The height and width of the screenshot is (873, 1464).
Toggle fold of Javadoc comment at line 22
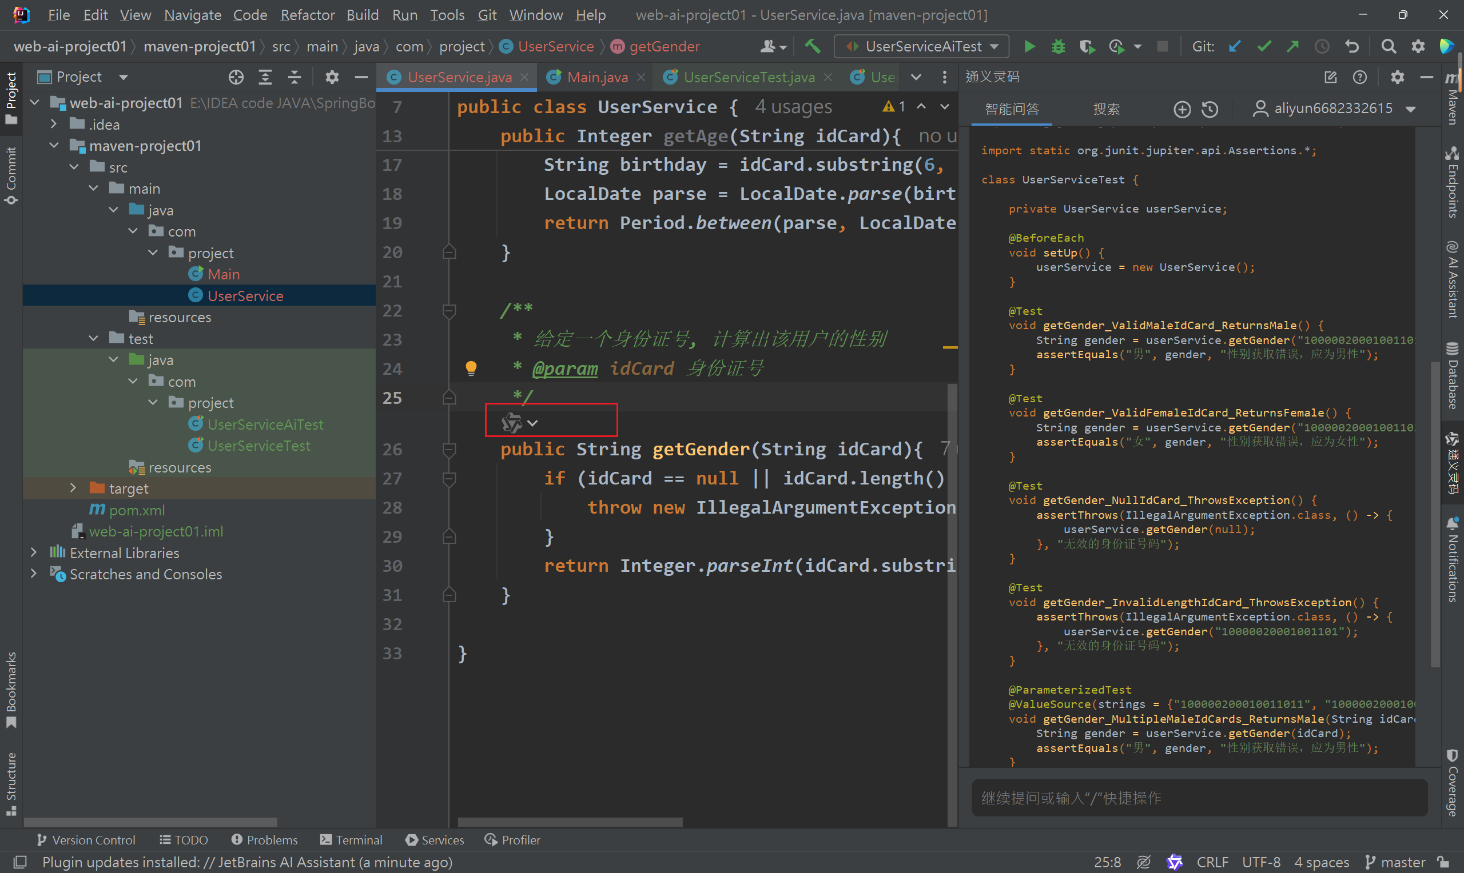pyautogui.click(x=449, y=311)
